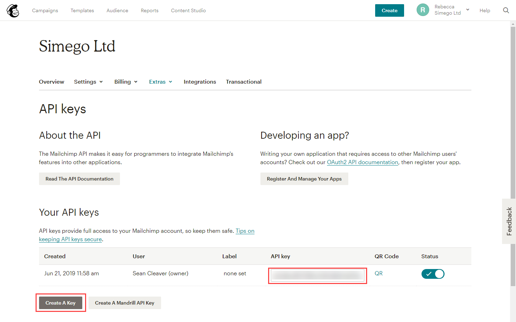Select the 'none set' label cell
Screen dimensions: 516x322
point(235,273)
